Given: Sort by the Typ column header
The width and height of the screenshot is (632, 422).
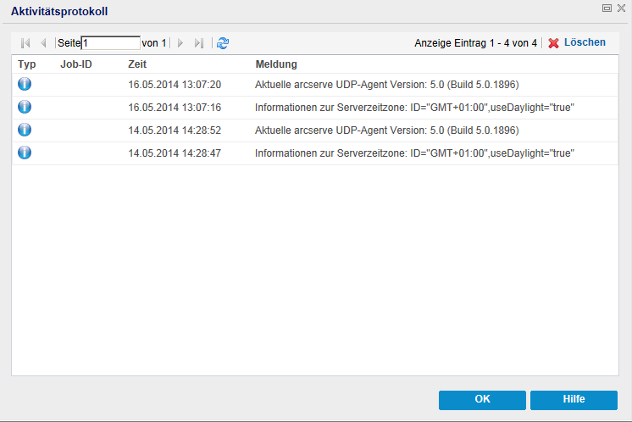Looking at the screenshot, I should [x=27, y=64].
